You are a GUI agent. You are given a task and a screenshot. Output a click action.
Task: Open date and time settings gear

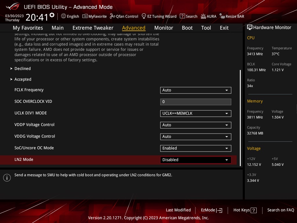tap(52, 15)
